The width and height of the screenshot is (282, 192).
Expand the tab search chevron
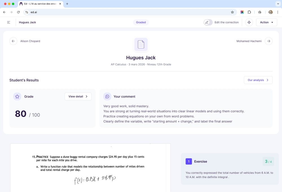click(x=278, y=4)
